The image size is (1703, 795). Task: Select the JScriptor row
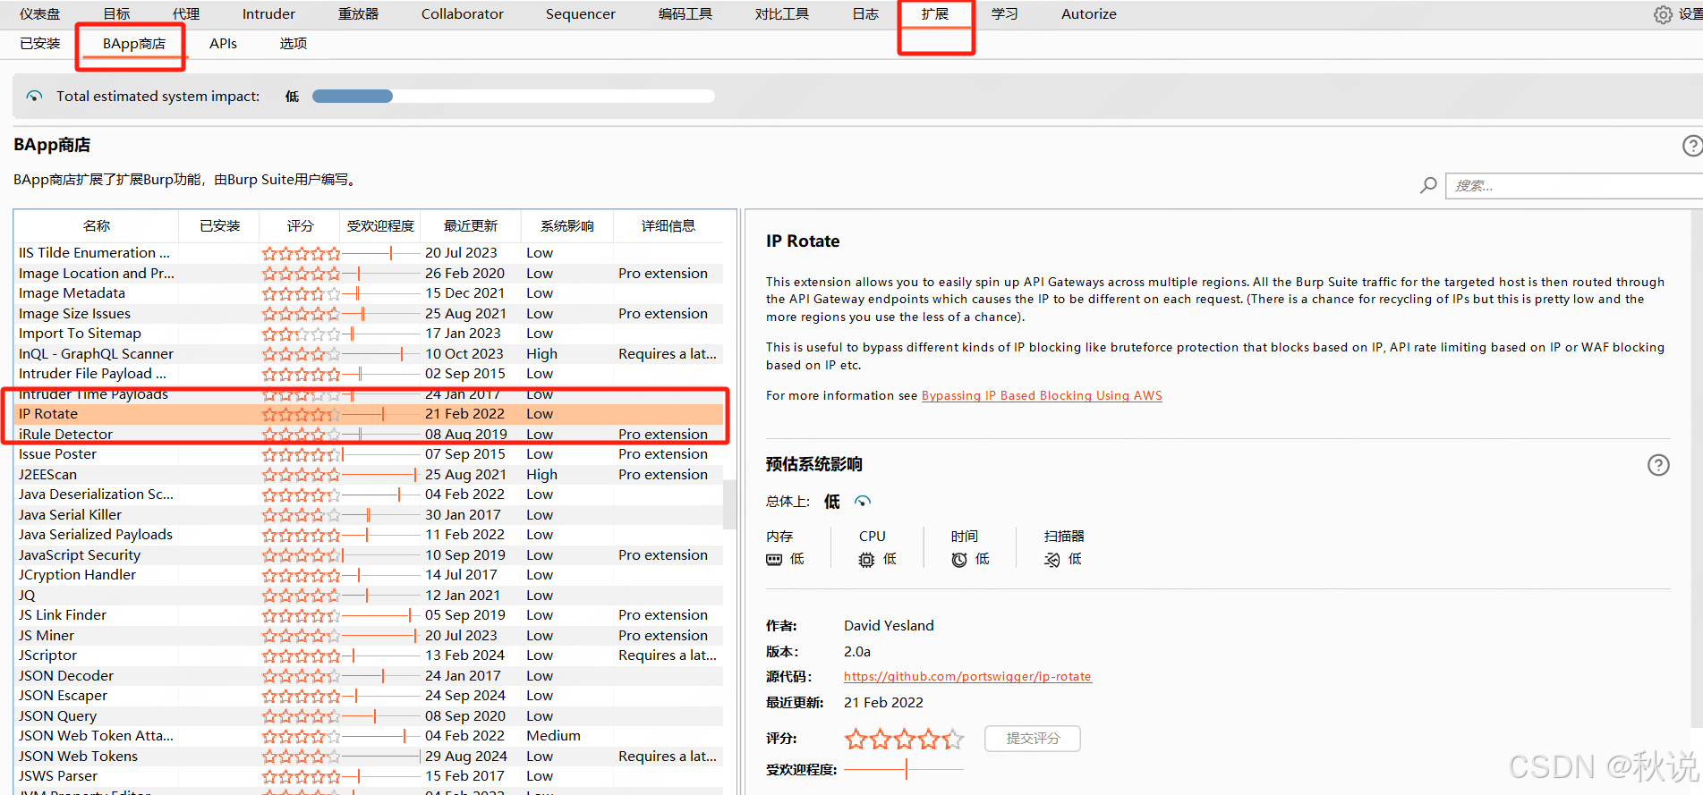(x=369, y=655)
